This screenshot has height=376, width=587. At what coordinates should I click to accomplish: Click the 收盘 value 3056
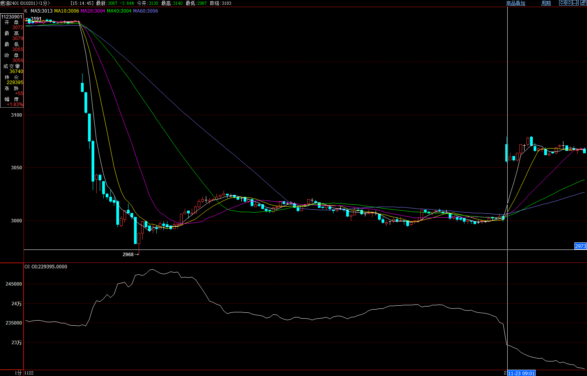(x=18, y=61)
